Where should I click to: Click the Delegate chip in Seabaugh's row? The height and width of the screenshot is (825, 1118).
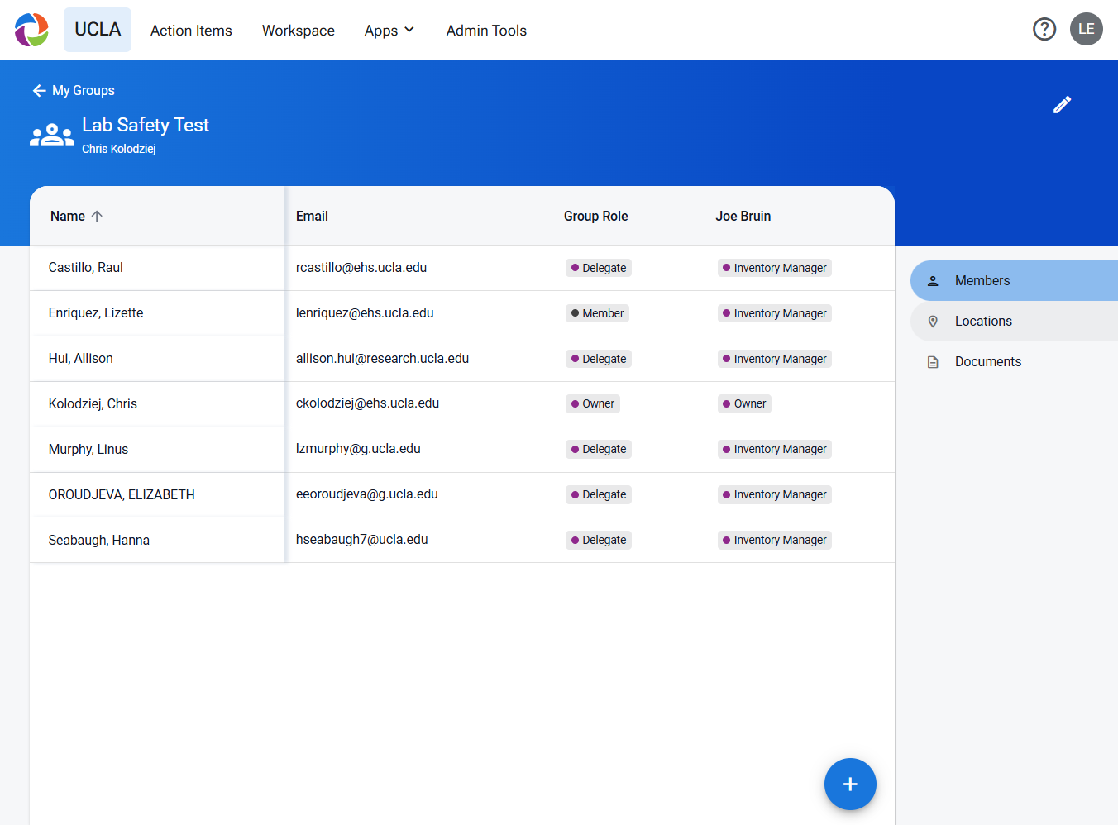[599, 540]
